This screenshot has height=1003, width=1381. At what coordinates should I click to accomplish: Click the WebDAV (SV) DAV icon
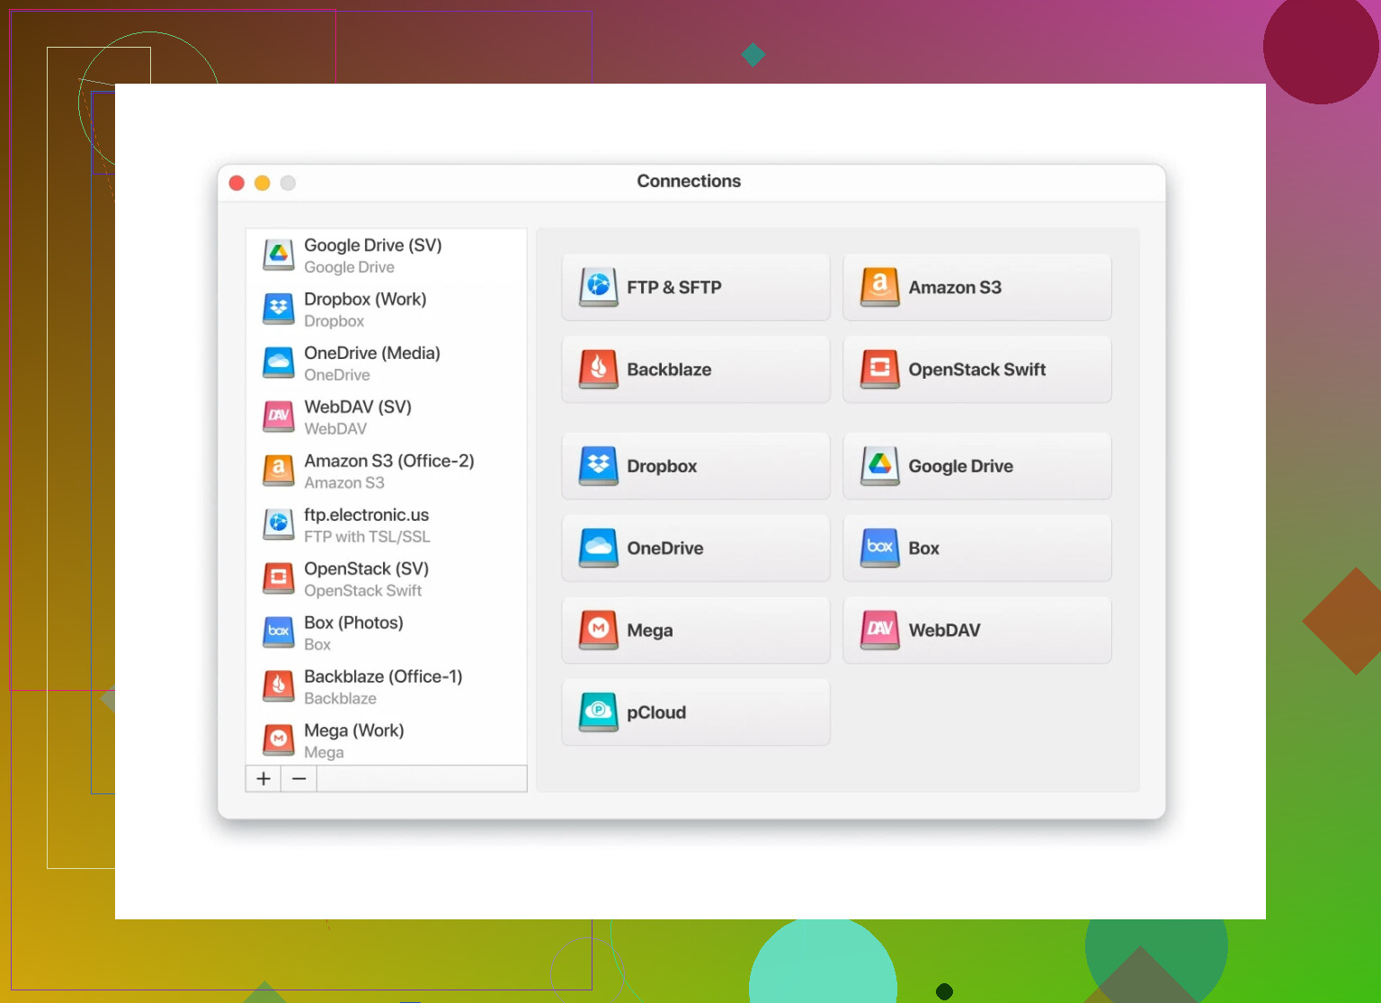tap(279, 417)
